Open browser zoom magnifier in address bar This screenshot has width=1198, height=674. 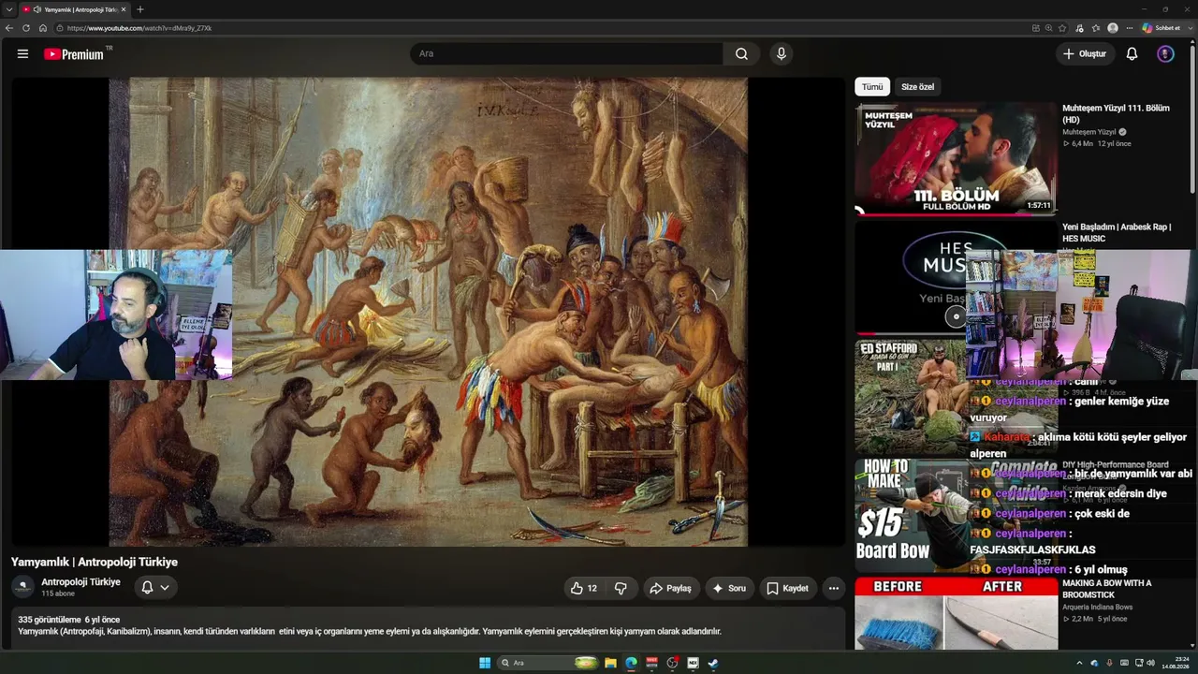pyautogui.click(x=1049, y=28)
